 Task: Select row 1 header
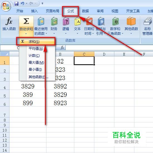[x=5, y=60]
